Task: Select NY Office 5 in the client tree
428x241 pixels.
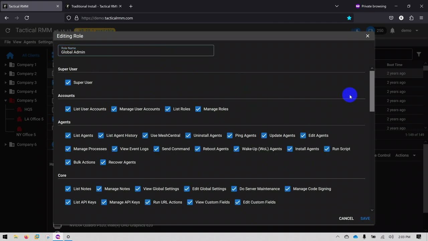Action: [26, 135]
